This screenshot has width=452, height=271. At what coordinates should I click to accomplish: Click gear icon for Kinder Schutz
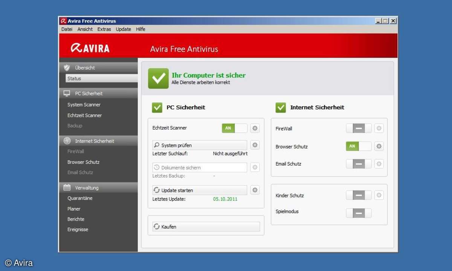click(x=379, y=195)
